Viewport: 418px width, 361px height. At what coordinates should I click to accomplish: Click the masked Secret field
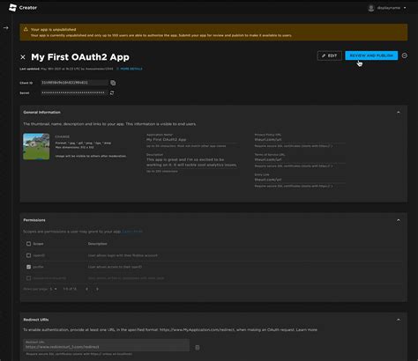coord(74,92)
